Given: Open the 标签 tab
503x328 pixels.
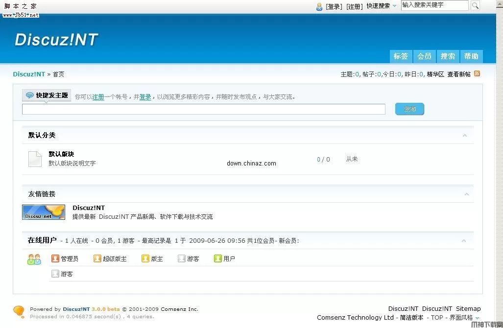Looking at the screenshot, I should [401, 56].
